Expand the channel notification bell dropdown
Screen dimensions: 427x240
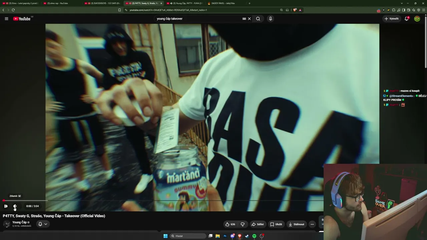[x=42, y=224]
